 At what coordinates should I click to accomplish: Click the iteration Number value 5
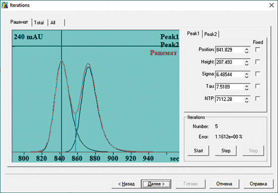[216, 126]
